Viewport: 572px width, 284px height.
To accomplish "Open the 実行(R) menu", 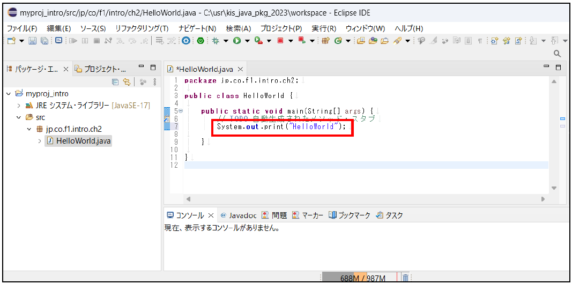I will pos(324,28).
